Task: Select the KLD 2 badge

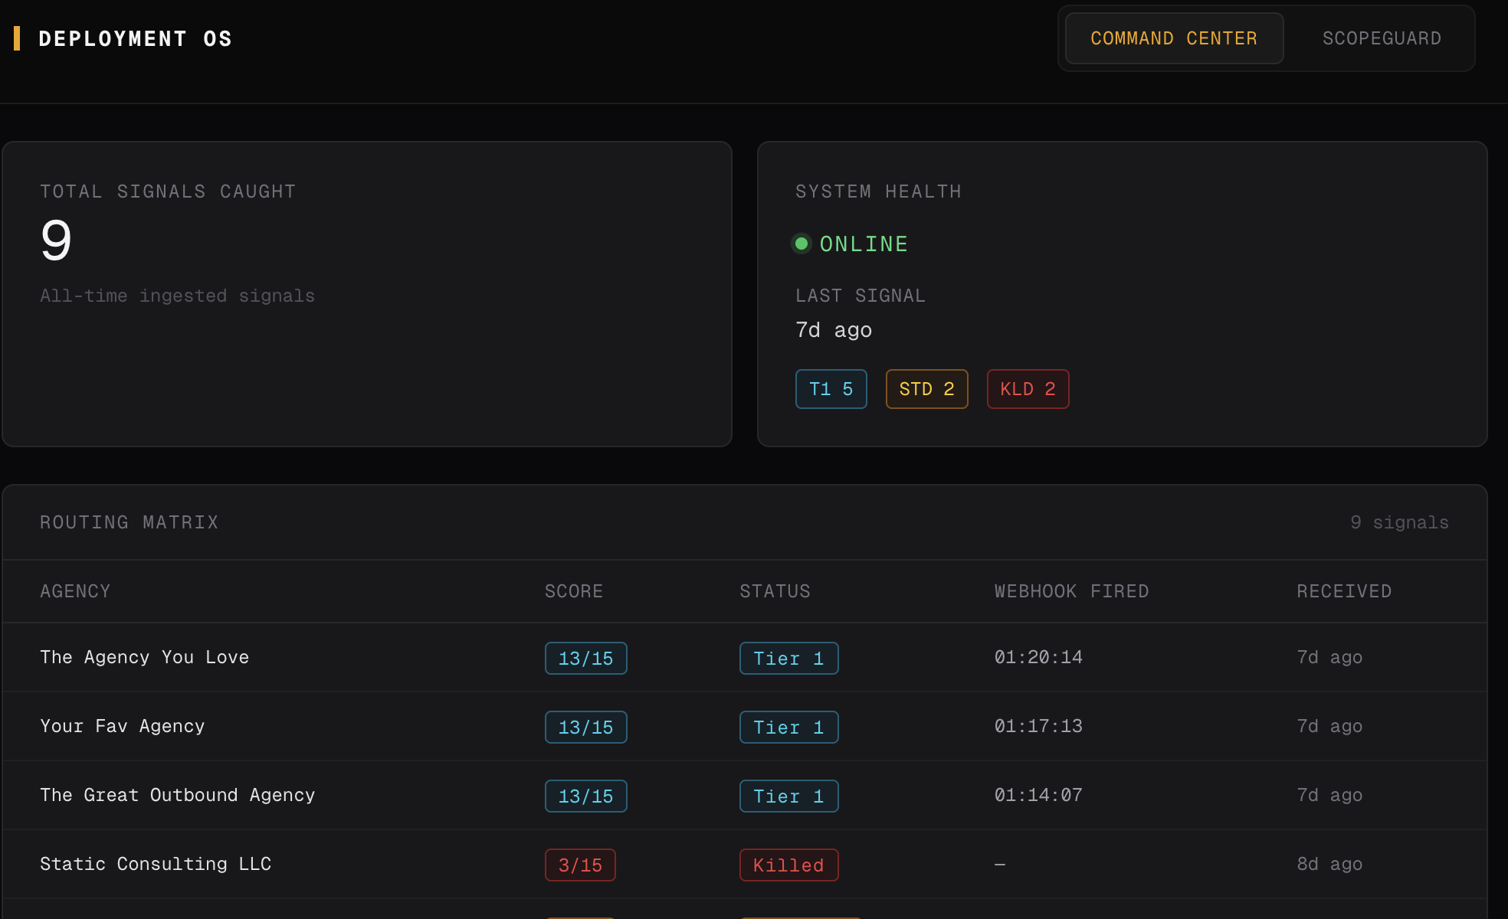Action: click(1028, 389)
